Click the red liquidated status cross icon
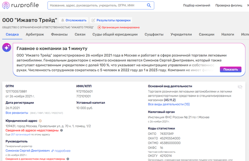This screenshot has height=161, width=249. click(99, 27)
